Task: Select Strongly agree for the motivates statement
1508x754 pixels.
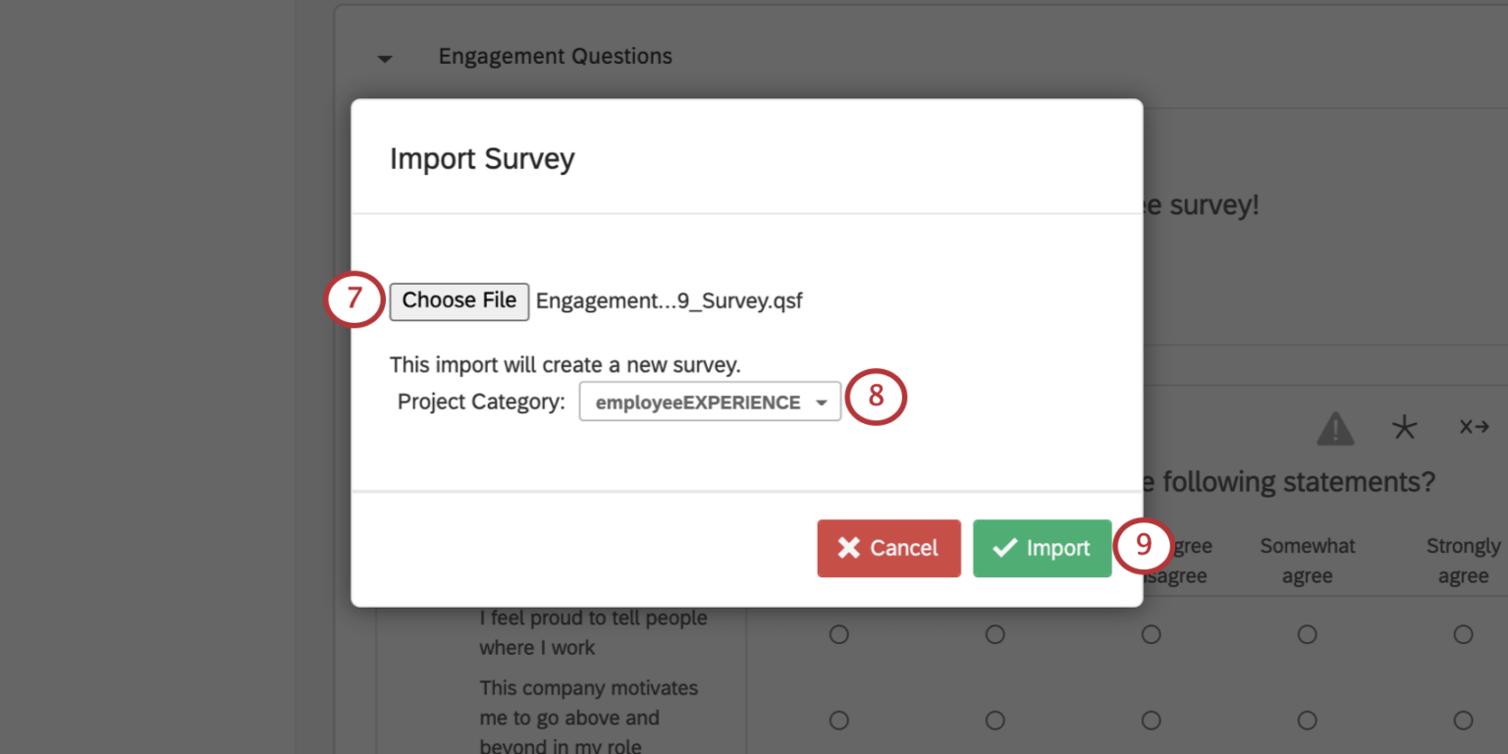Action: pos(1463,720)
